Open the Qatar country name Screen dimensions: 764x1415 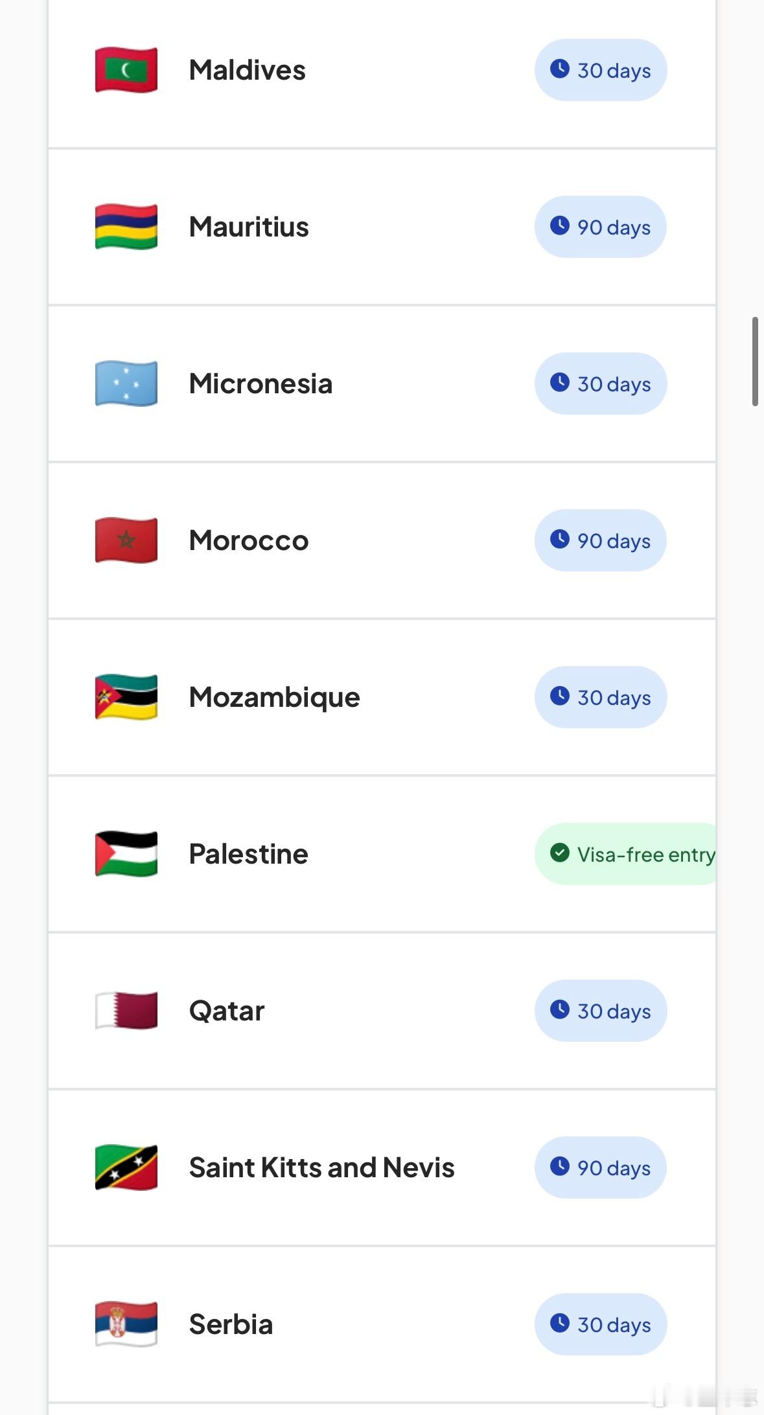(x=227, y=1011)
